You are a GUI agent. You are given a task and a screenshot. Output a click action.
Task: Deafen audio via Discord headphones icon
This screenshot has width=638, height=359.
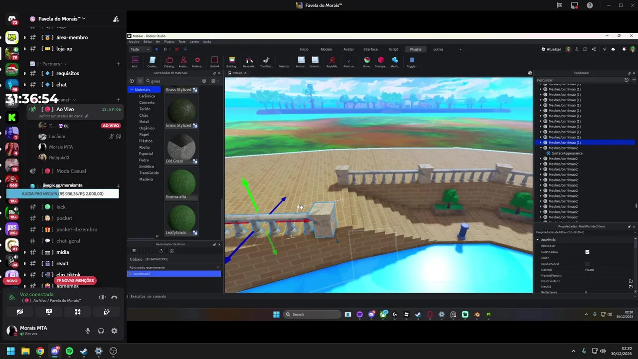(101, 331)
